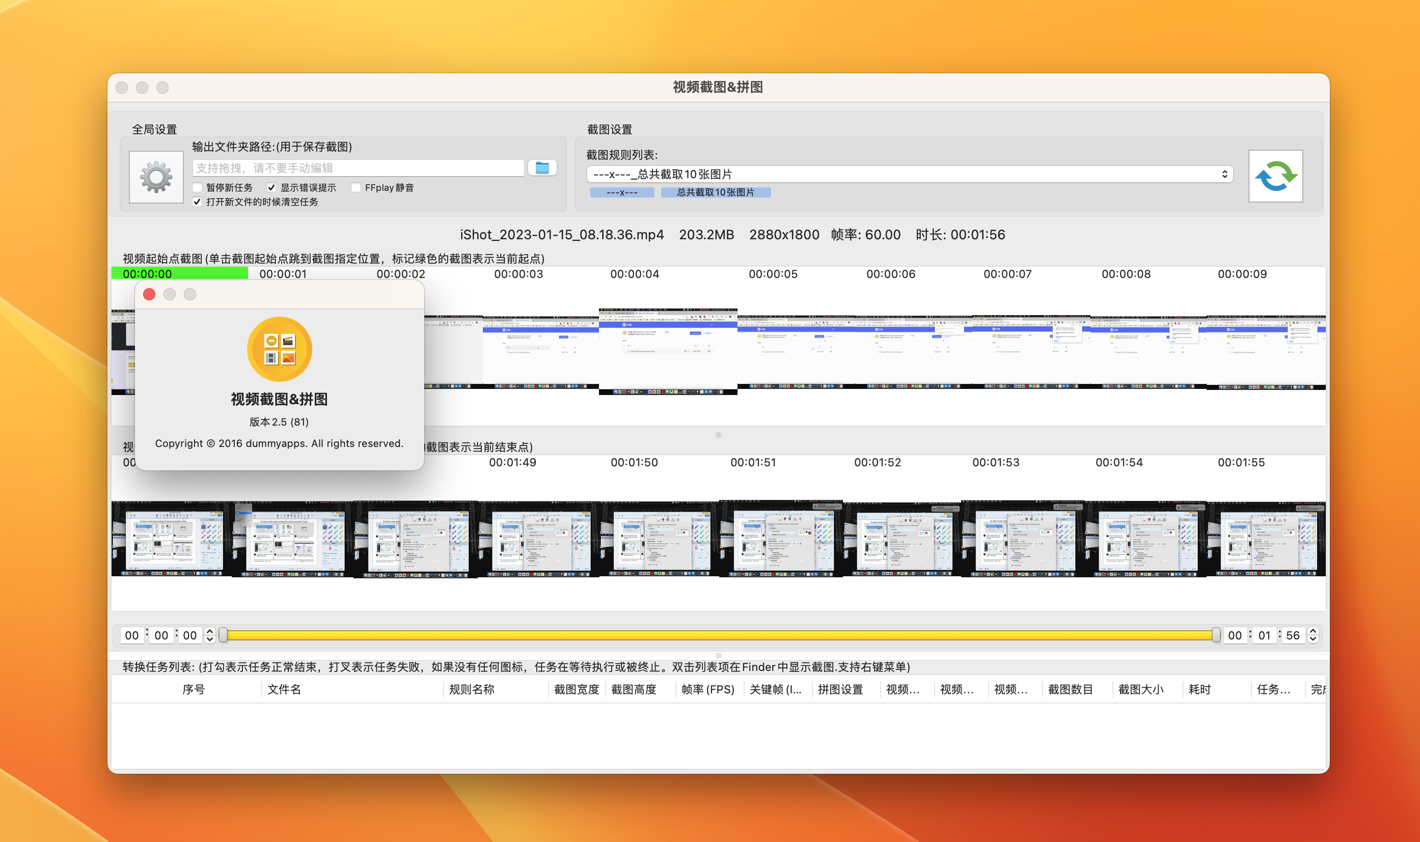Viewport: 1420px width, 842px height.
Task: Uncheck the 显示错误提示 checkbox
Action: (271, 188)
